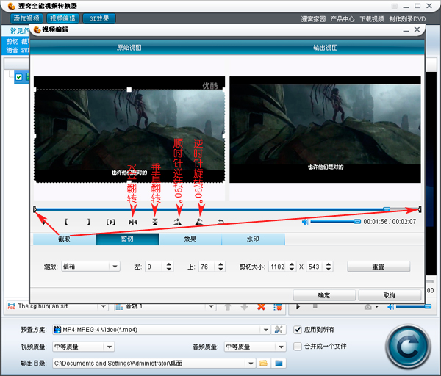This screenshot has height=376, width=441.
Task: Click the large round convert button
Action: pyautogui.click(x=409, y=347)
